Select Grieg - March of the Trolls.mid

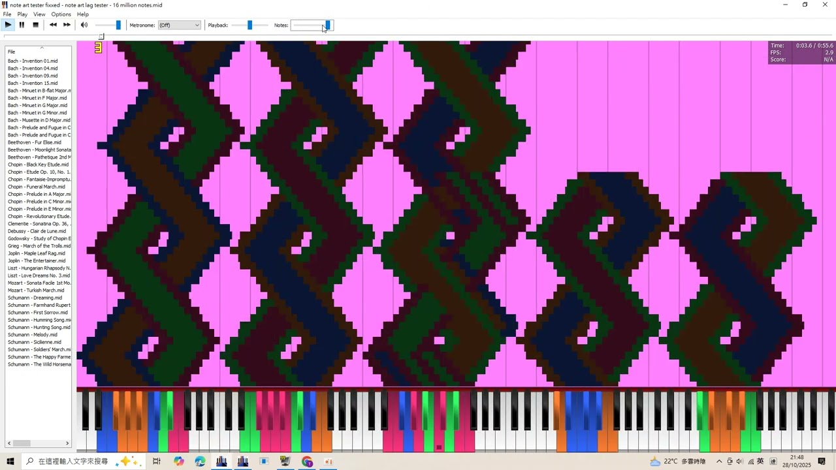point(39,245)
